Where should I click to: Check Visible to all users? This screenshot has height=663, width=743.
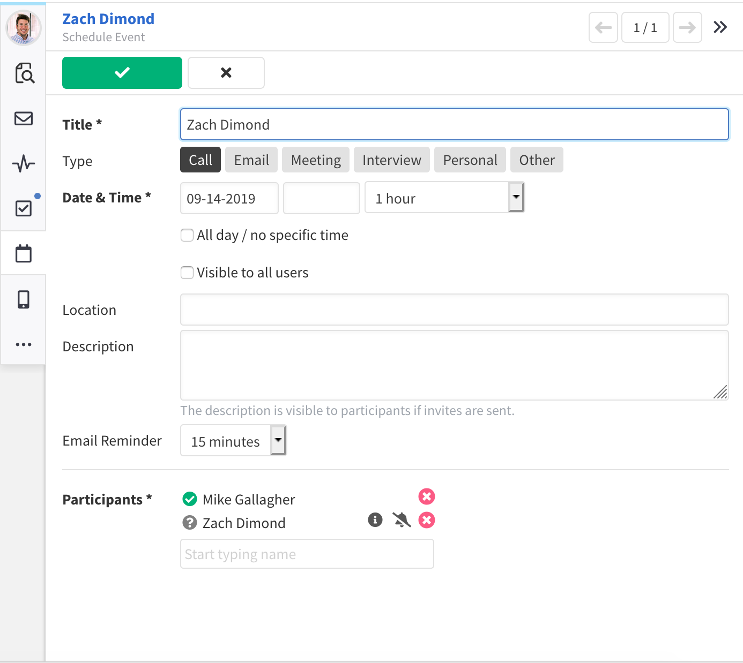187,273
